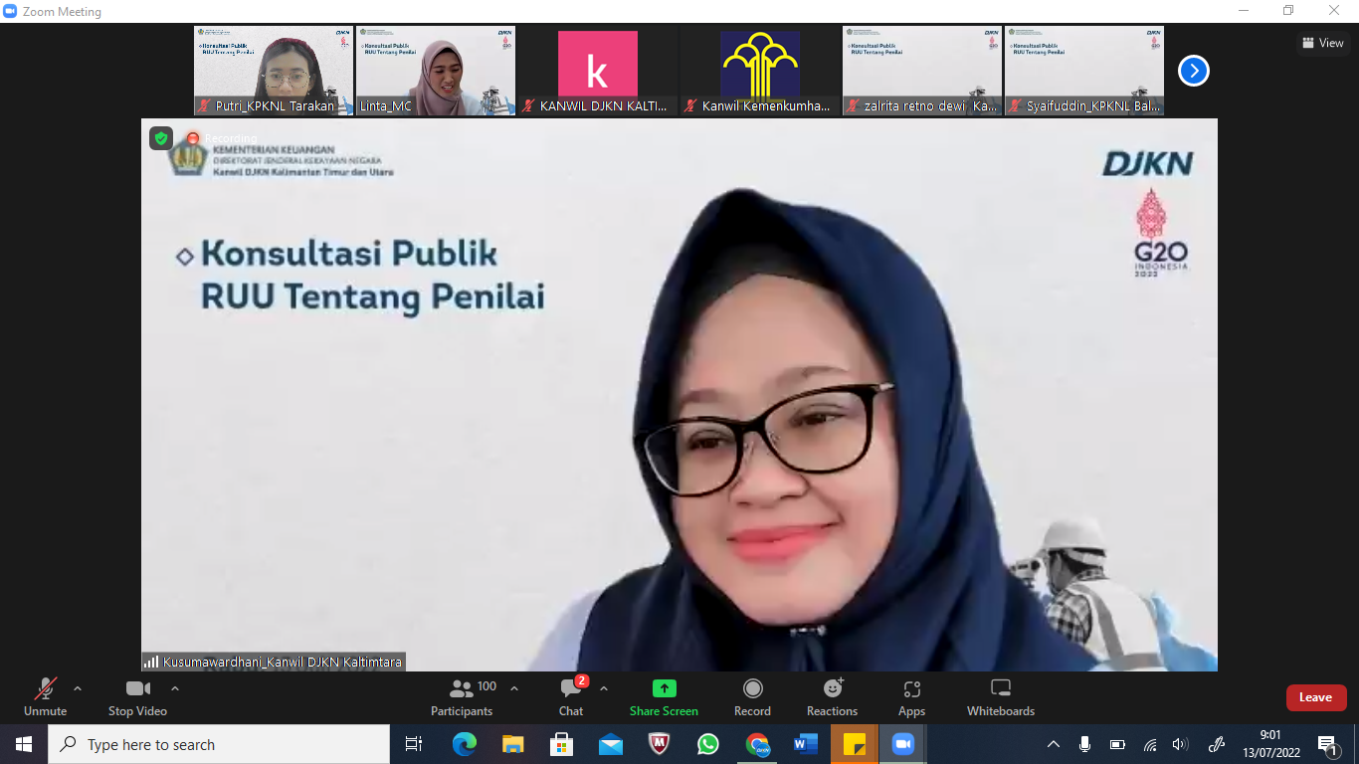This screenshot has width=1359, height=764.
Task: Open the Participants list
Action: (x=462, y=696)
